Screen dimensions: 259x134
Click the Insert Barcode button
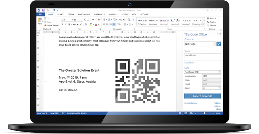[x=203, y=96]
